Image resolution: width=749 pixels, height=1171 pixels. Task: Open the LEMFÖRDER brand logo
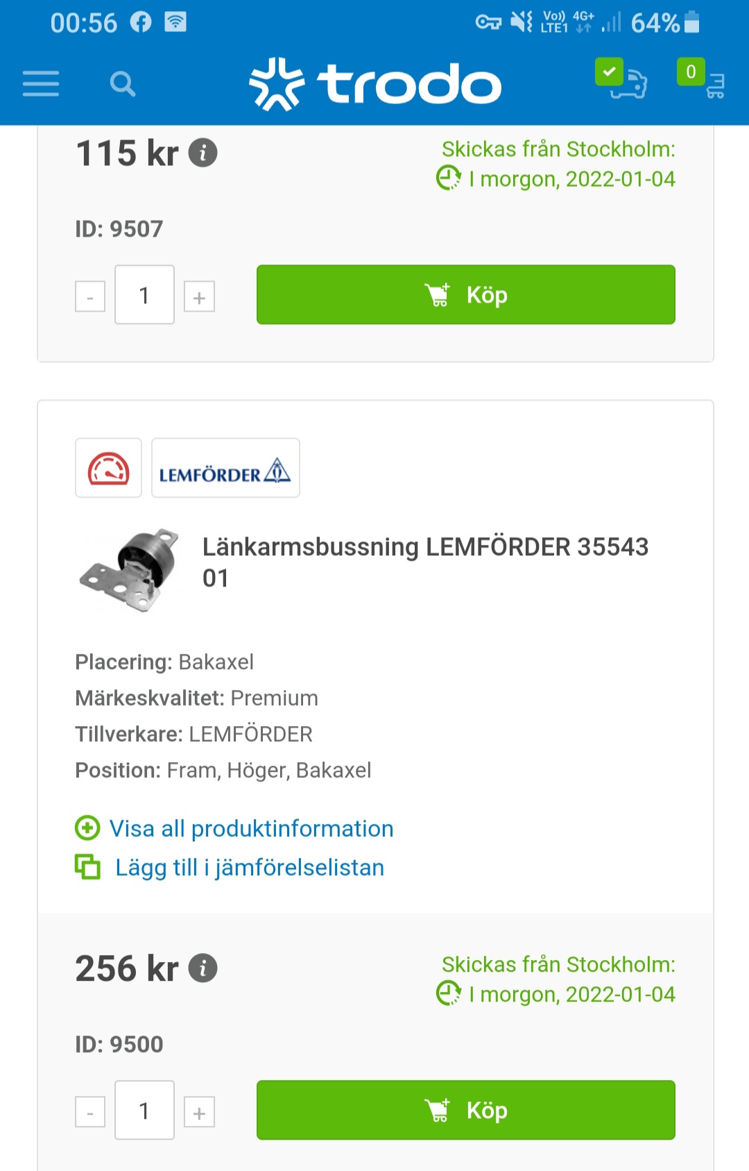pos(225,468)
